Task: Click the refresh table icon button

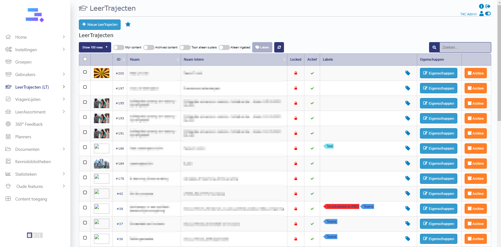Action: point(279,47)
